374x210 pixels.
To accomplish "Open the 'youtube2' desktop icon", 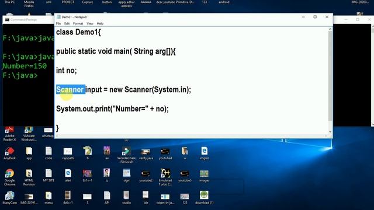I will [146, 176].
